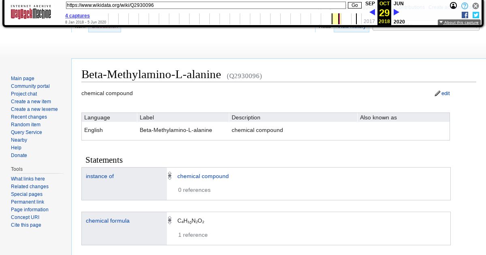Click Concept URI link
The image size is (486, 255).
click(x=25, y=217)
